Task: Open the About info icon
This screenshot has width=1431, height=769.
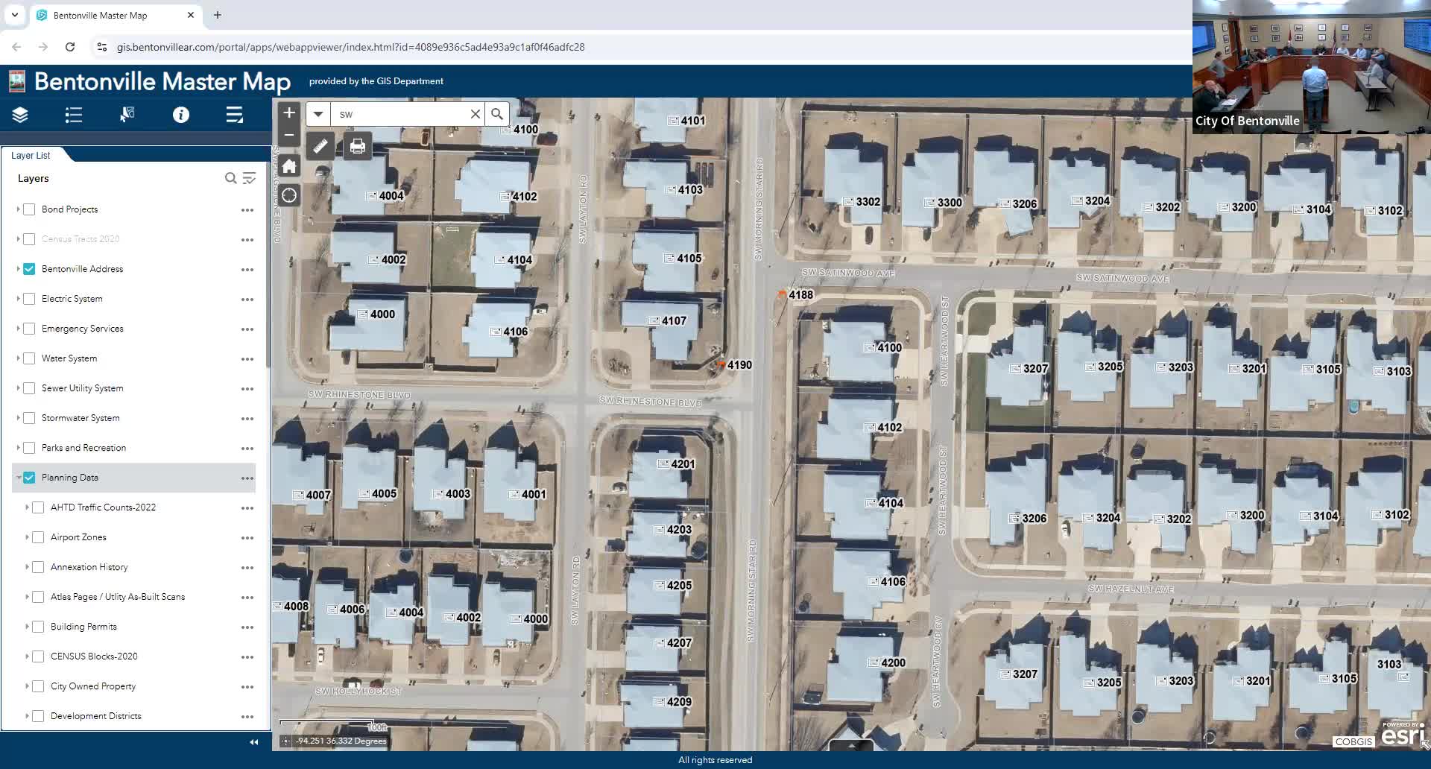Action: point(181,115)
